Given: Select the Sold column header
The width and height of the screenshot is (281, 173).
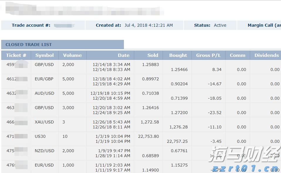Looking at the screenshot, I should click(153, 55).
